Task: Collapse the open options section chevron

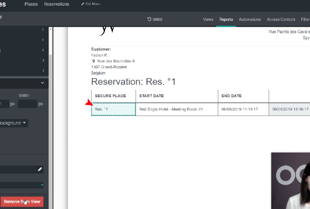Action: point(42,83)
